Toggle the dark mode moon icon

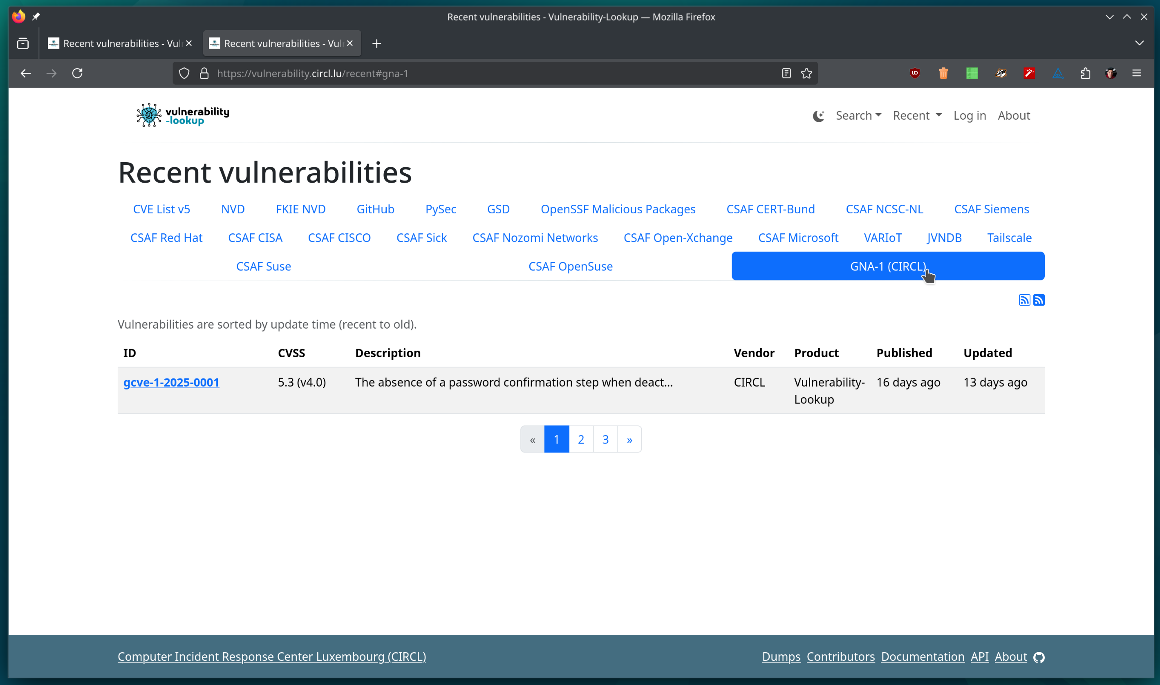(818, 116)
